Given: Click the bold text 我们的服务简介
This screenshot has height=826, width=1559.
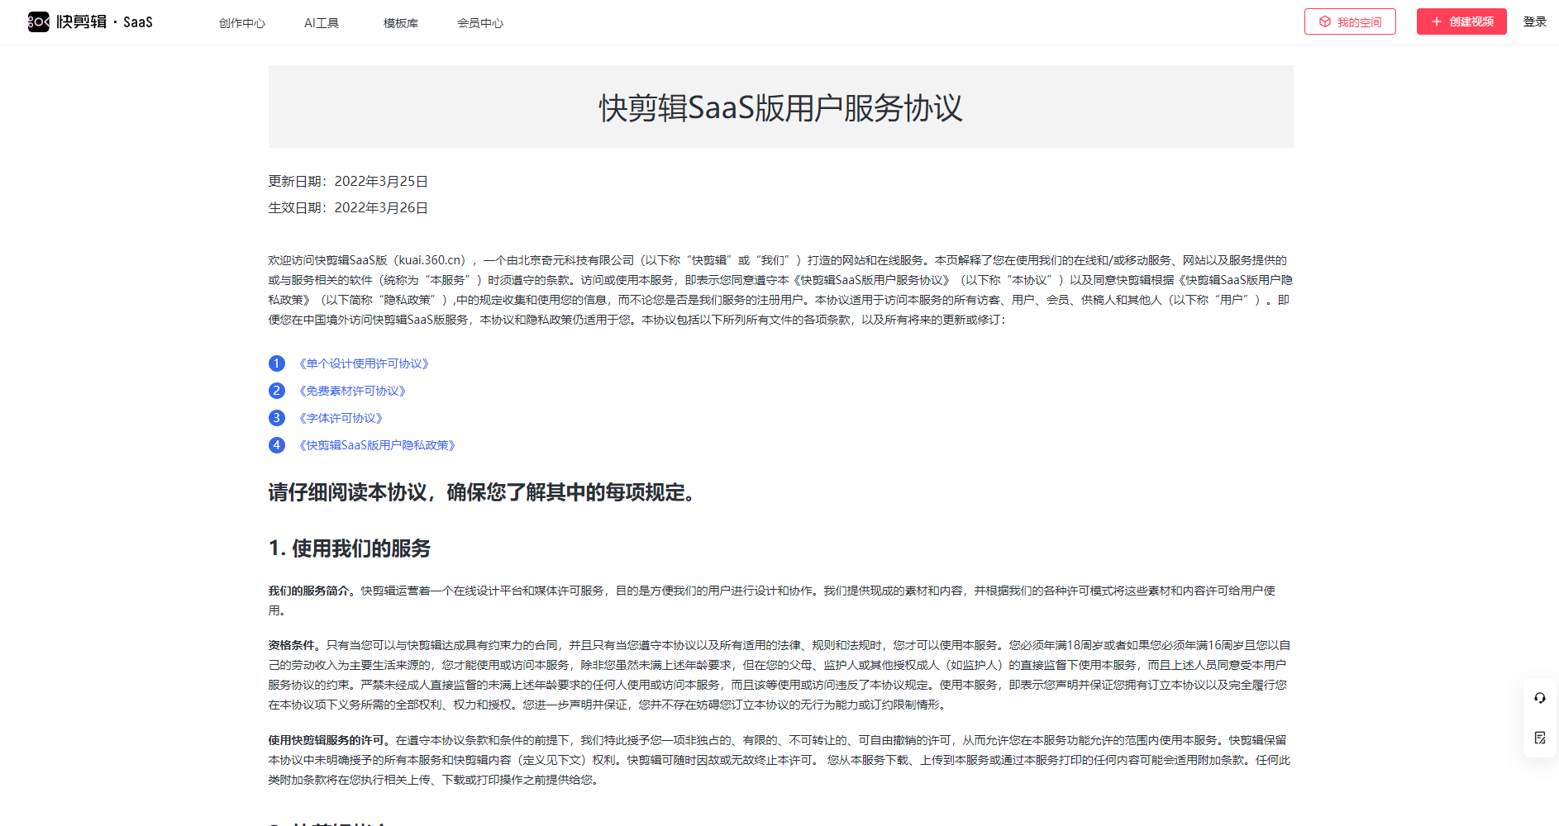Looking at the screenshot, I should 312,591.
